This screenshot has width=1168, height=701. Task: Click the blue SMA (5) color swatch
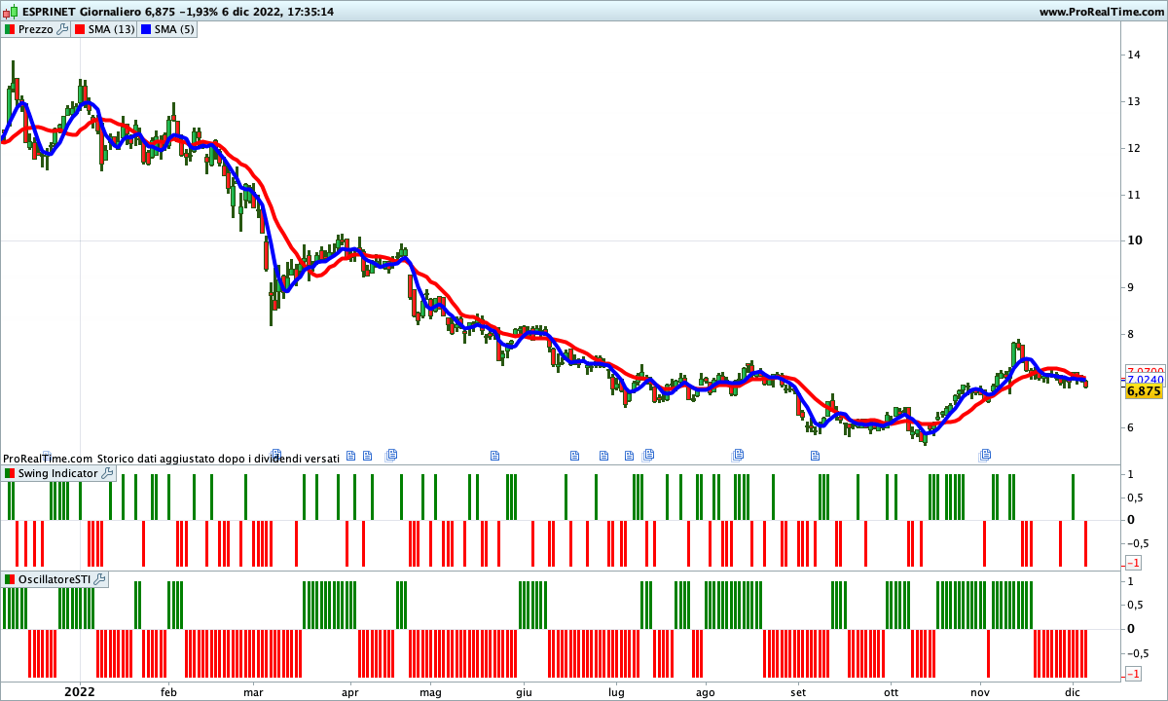[147, 29]
